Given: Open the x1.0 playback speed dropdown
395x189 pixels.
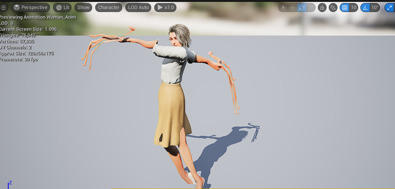Looking at the screenshot, I should coord(165,8).
